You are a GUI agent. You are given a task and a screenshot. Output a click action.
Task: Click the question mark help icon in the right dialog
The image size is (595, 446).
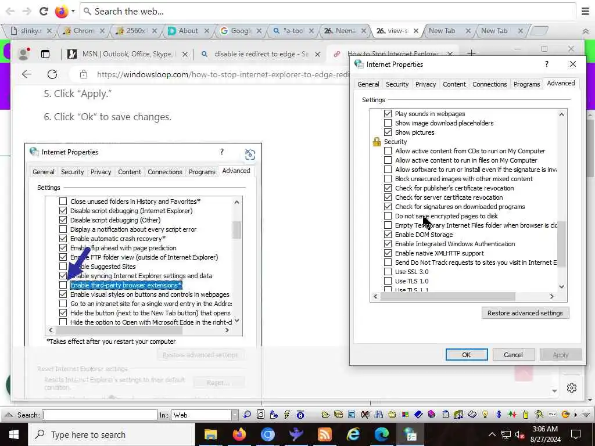546,64
